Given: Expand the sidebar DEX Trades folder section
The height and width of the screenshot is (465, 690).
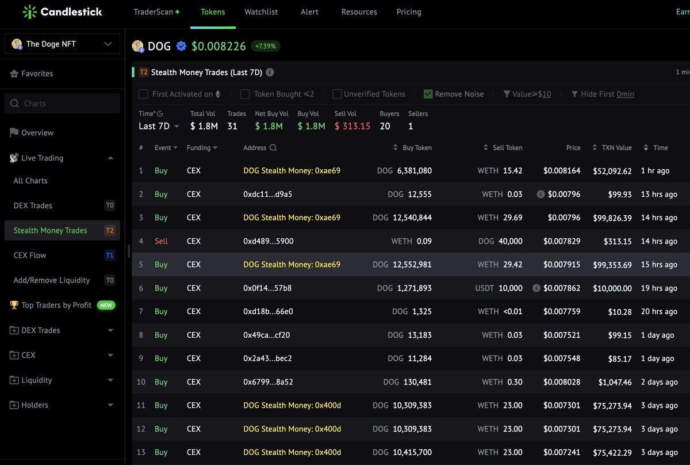Looking at the screenshot, I should pyautogui.click(x=110, y=330).
